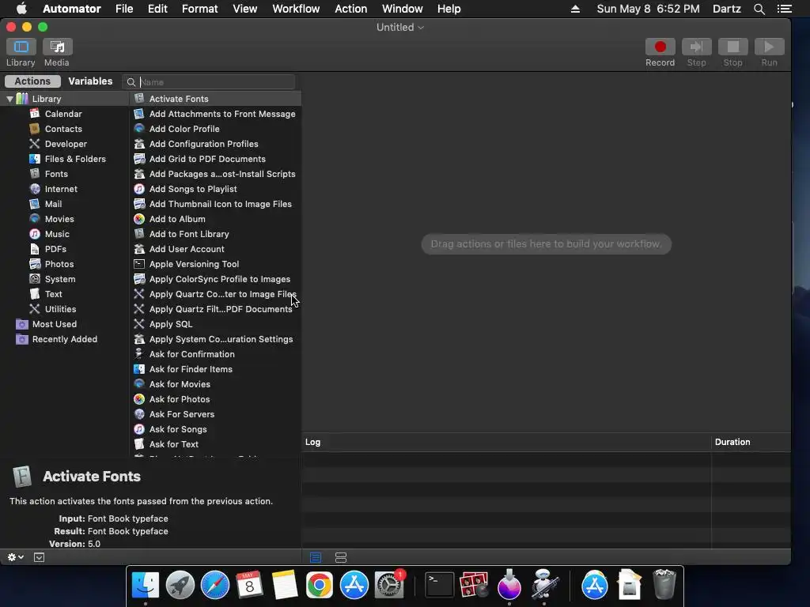Focus the Name search field
This screenshot has height=607, width=810.
(x=209, y=82)
